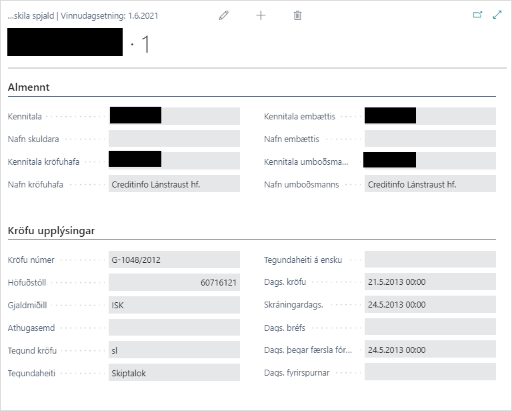Select the Nafn kröfuhafa field
512x411 pixels.
tap(174, 184)
